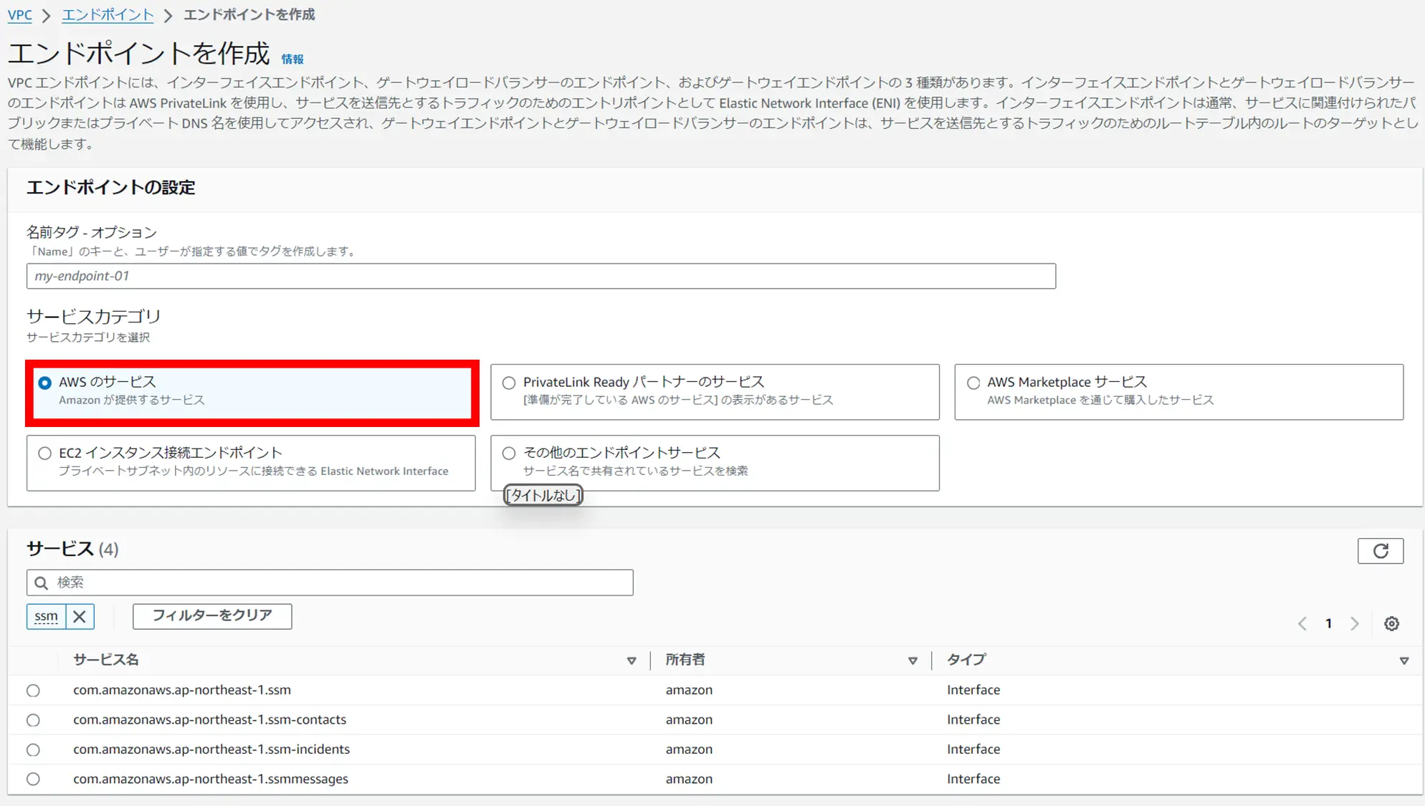Remove the ssm filter tag

[80, 616]
